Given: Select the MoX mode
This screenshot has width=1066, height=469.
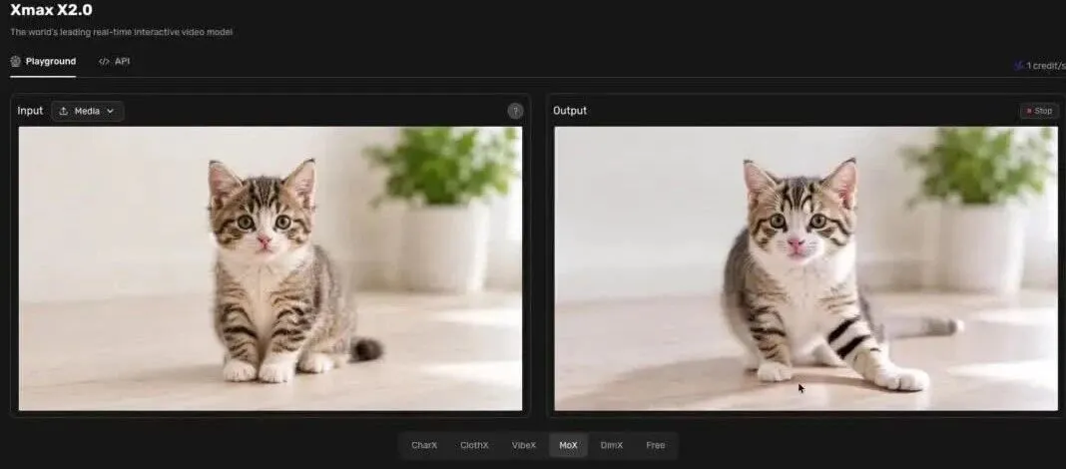Looking at the screenshot, I should pos(568,445).
